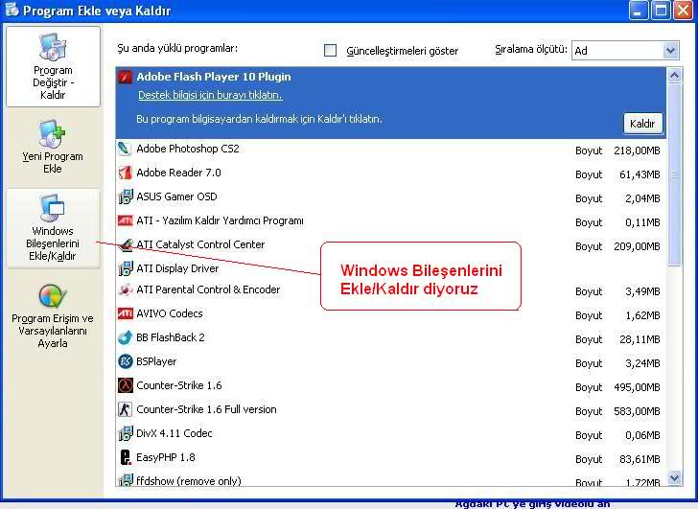The width and height of the screenshot is (698, 509).
Task: Click the 0,06MB size value
Action: [x=642, y=435]
